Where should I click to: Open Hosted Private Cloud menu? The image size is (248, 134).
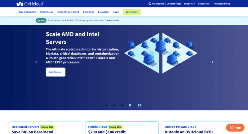[68, 12]
